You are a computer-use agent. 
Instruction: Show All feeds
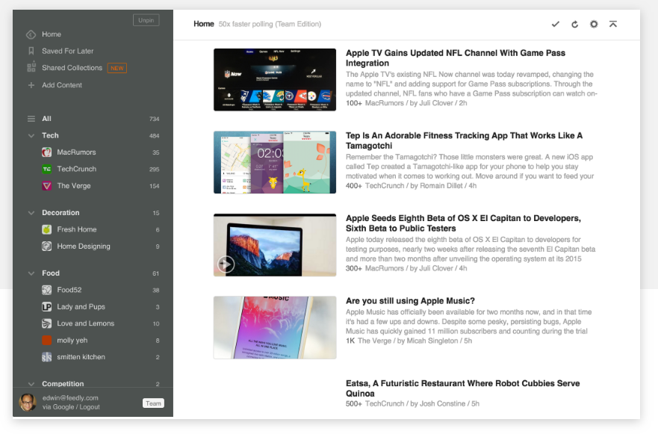46,119
